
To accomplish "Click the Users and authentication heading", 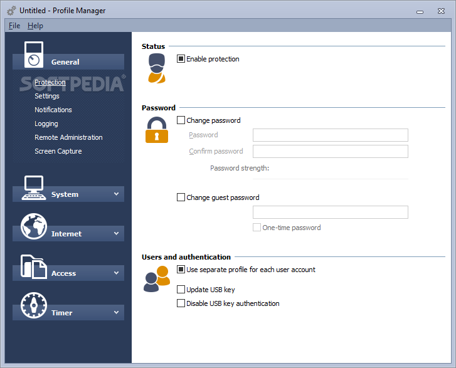I will point(186,257).
